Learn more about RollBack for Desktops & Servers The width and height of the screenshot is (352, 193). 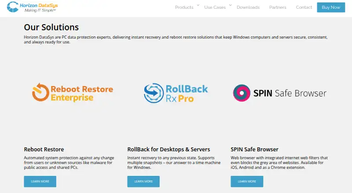click(x=143, y=181)
